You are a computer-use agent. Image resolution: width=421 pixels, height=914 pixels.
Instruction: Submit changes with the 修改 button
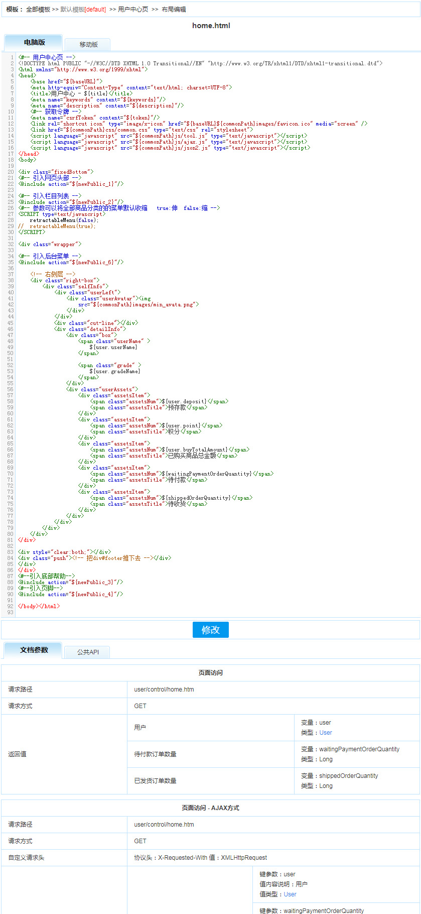click(x=211, y=630)
